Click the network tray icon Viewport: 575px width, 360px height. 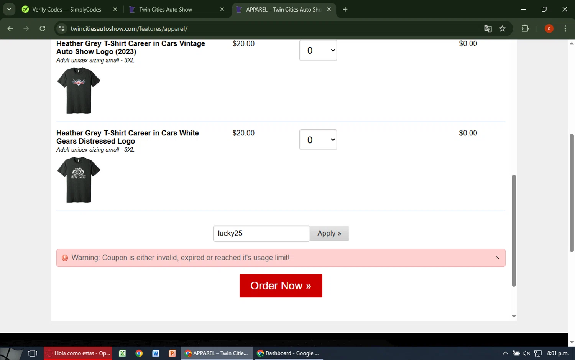pyautogui.click(x=538, y=353)
